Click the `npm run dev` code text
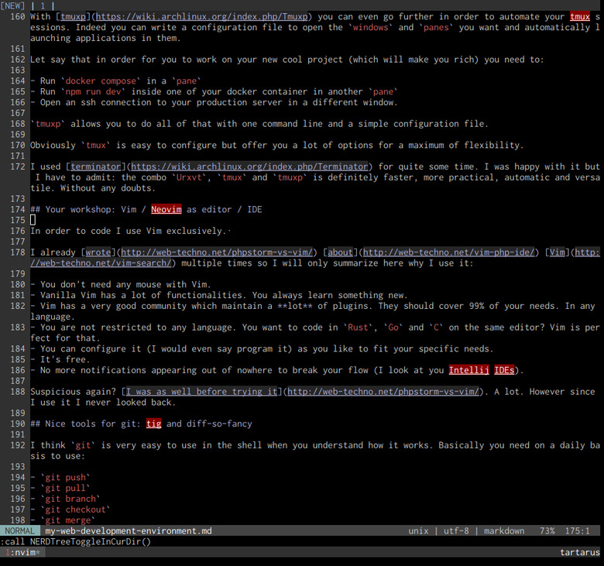 (x=93, y=91)
